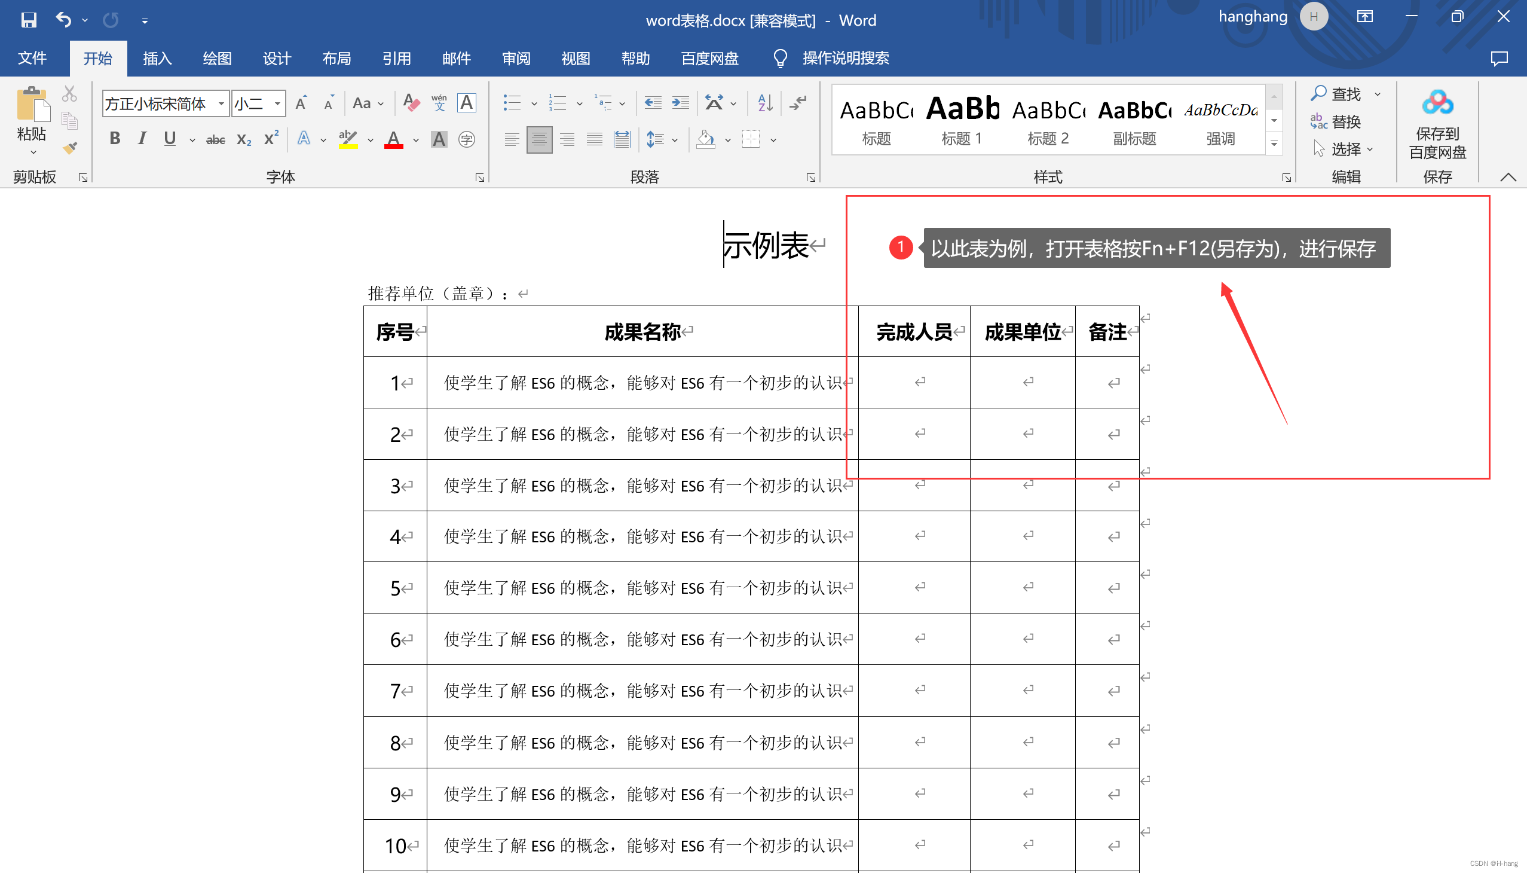Increase font size with grow-font icon
The height and width of the screenshot is (873, 1527).
point(301,103)
